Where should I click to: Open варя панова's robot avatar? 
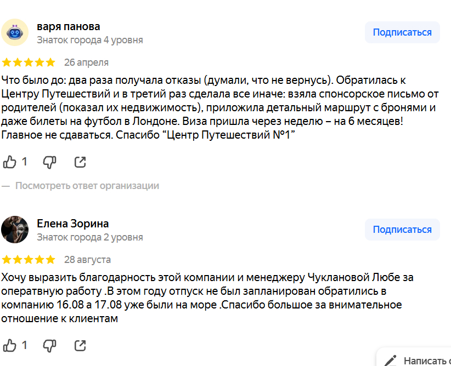15,33
